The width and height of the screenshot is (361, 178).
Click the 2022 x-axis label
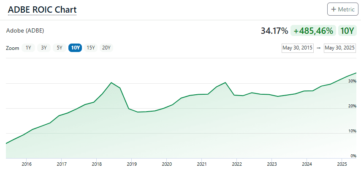[x=237, y=164]
